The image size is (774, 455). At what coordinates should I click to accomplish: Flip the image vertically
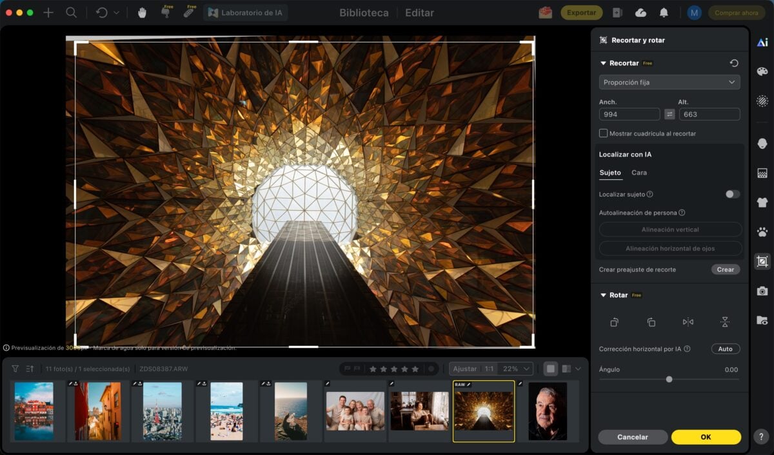click(725, 322)
